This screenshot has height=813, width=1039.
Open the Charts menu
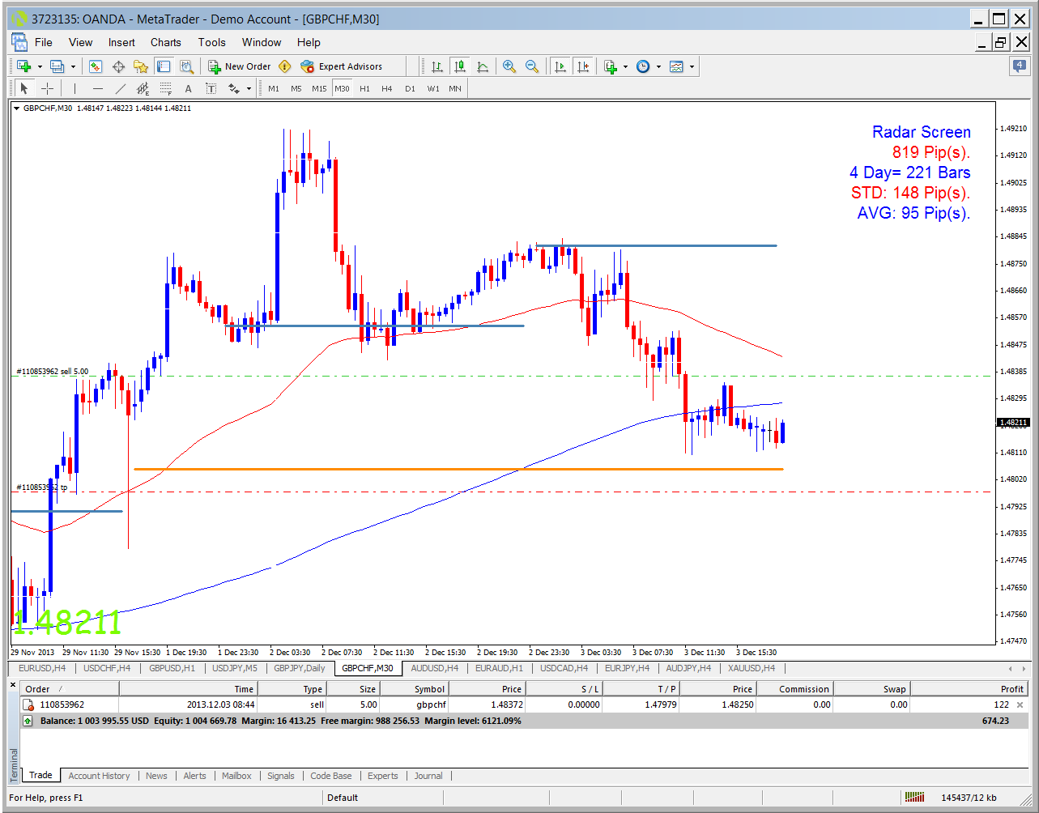click(166, 42)
